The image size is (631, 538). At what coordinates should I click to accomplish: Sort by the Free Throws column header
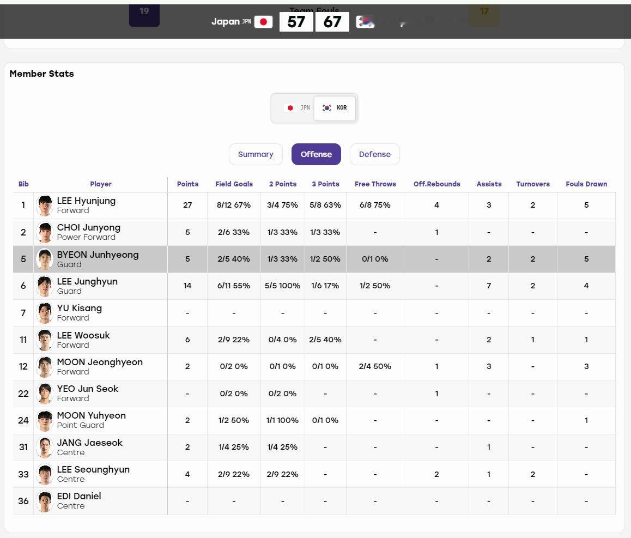click(x=375, y=184)
